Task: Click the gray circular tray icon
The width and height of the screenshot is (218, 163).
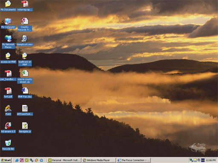Action: [199, 160]
